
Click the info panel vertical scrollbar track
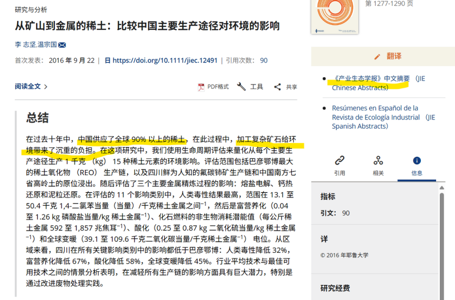point(442,246)
